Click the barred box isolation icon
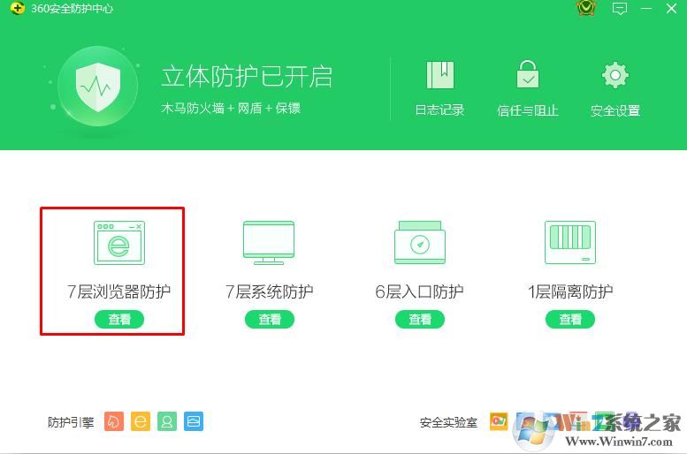 (x=570, y=243)
